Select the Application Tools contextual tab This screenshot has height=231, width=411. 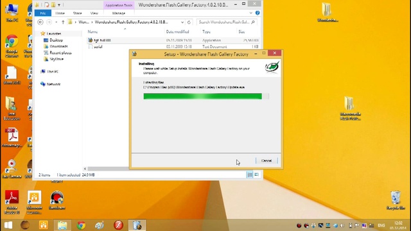[119, 5]
